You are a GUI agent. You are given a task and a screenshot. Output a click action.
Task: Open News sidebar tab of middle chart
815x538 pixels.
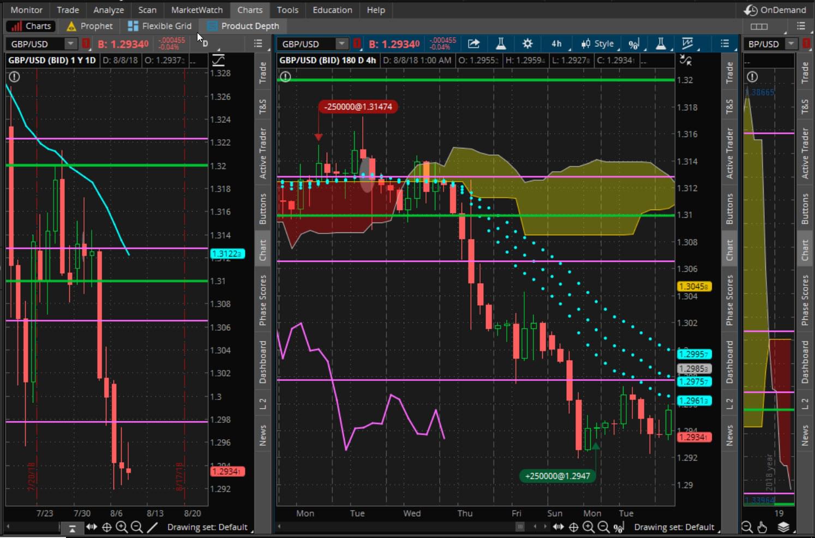[729, 435]
